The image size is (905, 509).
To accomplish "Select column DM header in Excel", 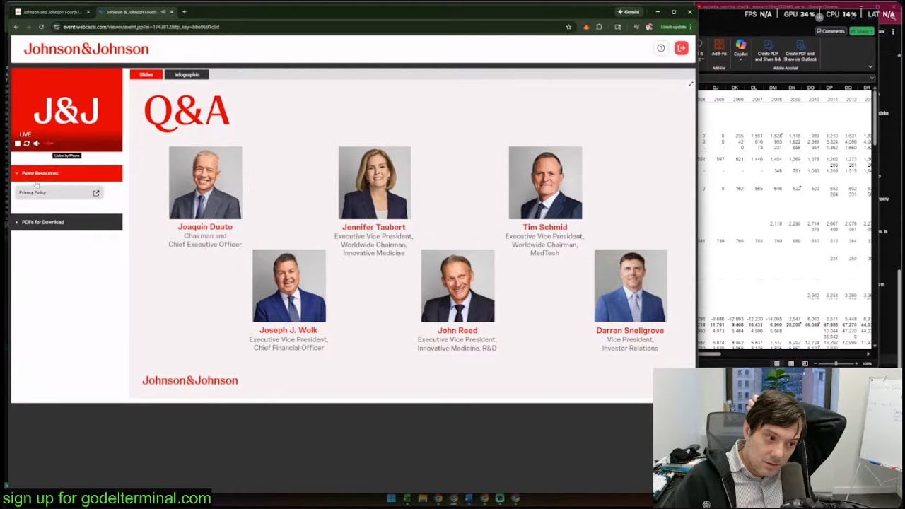I will point(773,88).
